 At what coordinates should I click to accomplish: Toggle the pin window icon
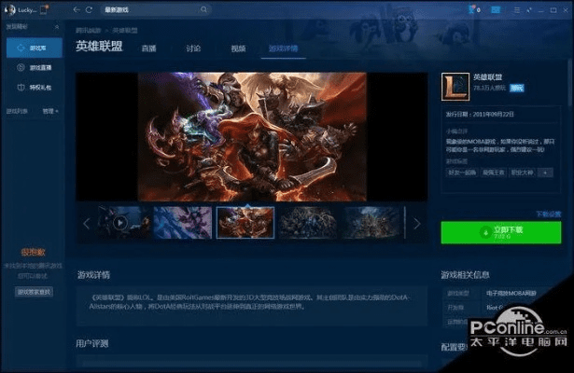[529, 10]
